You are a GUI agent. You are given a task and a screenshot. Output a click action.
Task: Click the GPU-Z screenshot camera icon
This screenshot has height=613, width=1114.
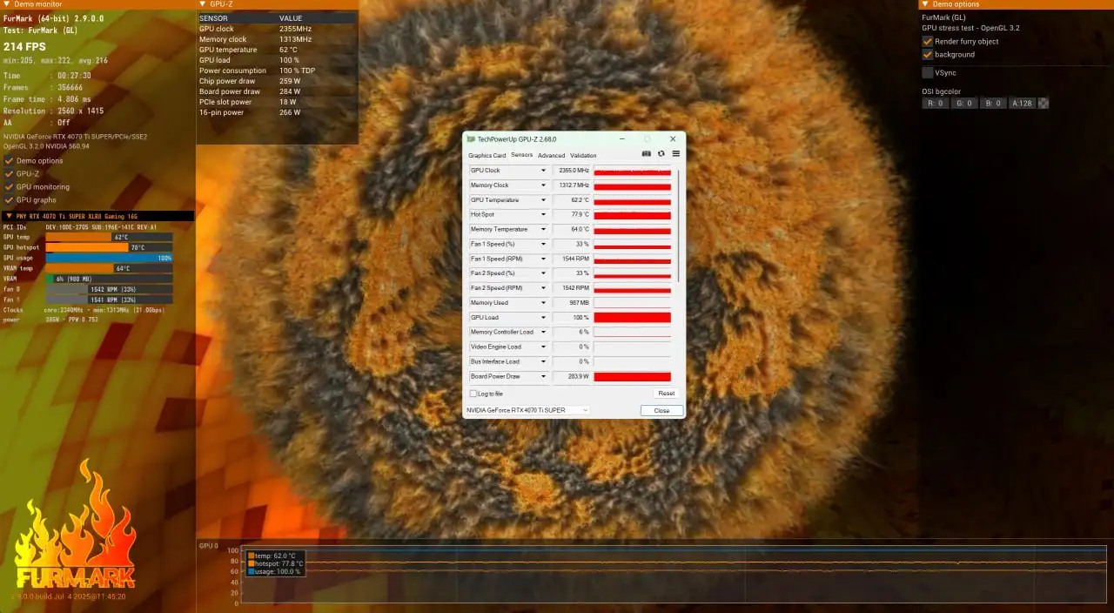click(647, 154)
